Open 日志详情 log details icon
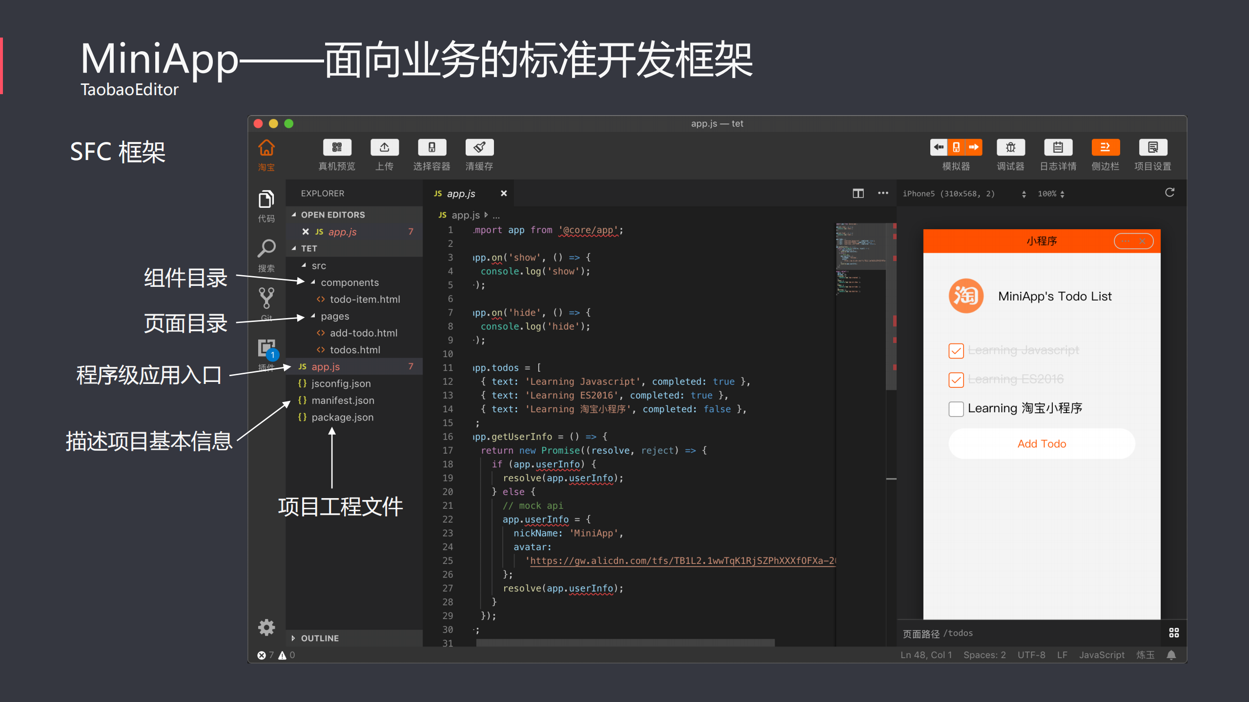 click(x=1058, y=147)
